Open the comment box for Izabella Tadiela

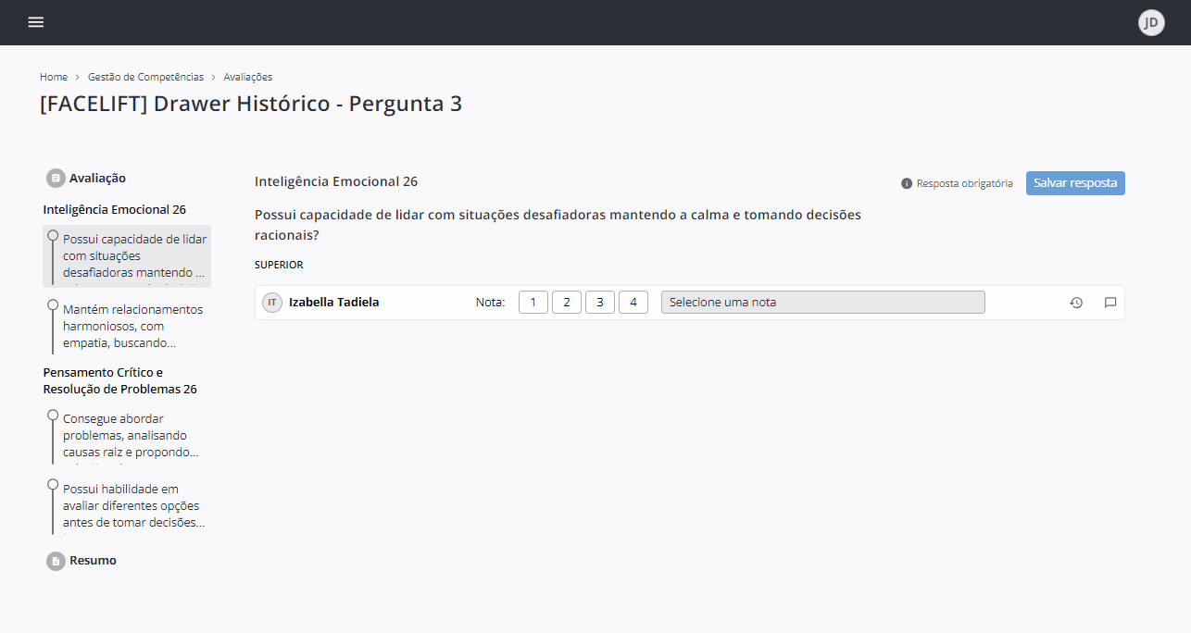pos(1110,303)
